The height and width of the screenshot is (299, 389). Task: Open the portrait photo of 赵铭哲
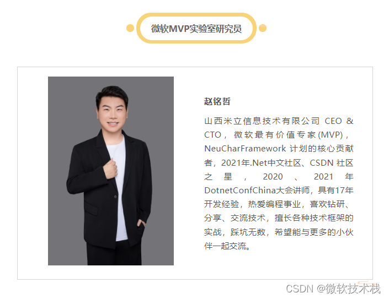pyautogui.click(x=111, y=171)
